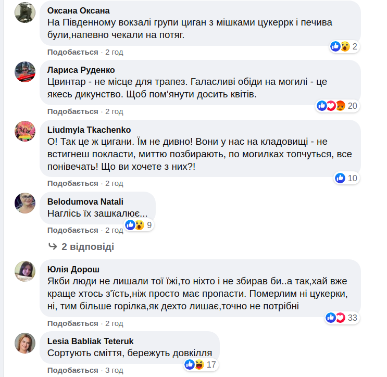Show reactions on Belodumova Natali's comment
Screen dimensions: 387x377
(x=138, y=225)
